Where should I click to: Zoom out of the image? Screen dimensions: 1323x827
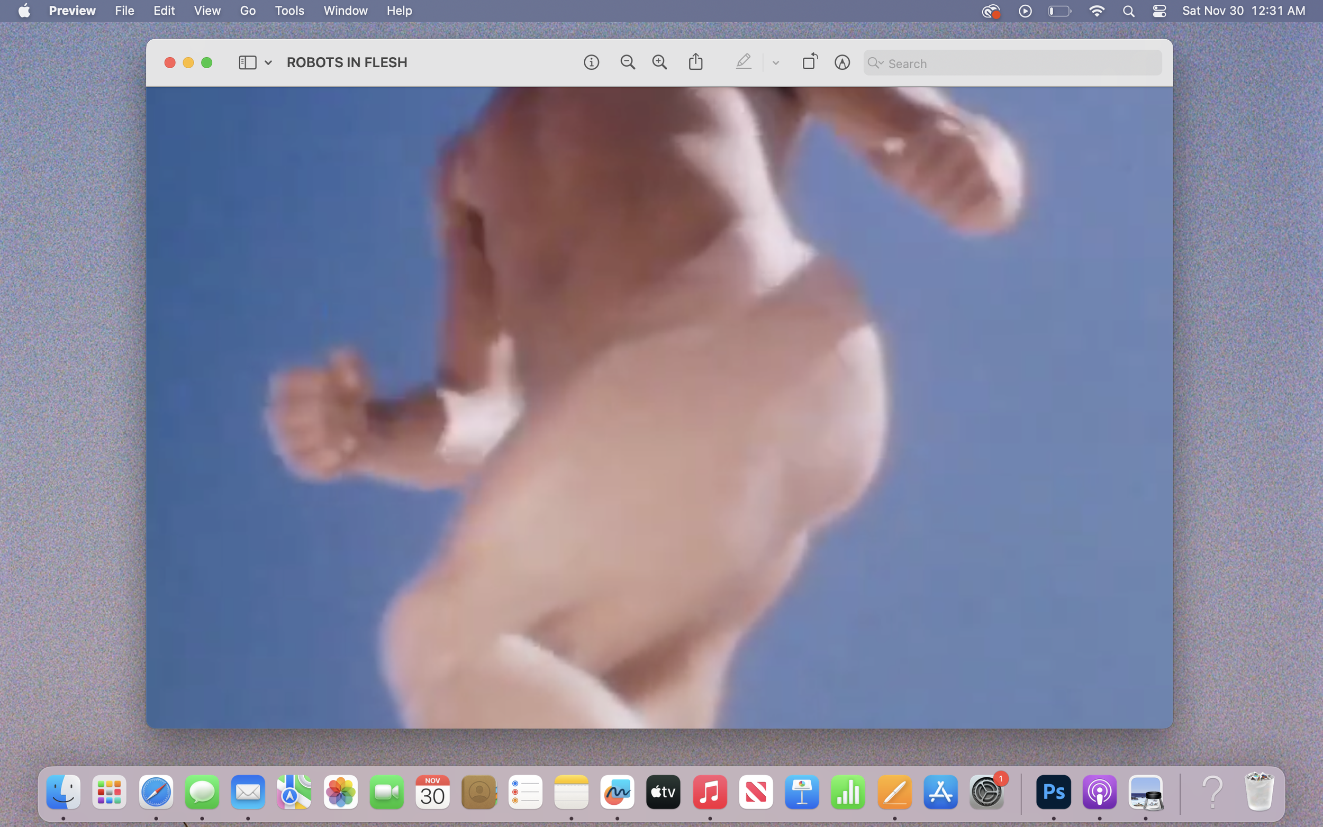point(627,62)
